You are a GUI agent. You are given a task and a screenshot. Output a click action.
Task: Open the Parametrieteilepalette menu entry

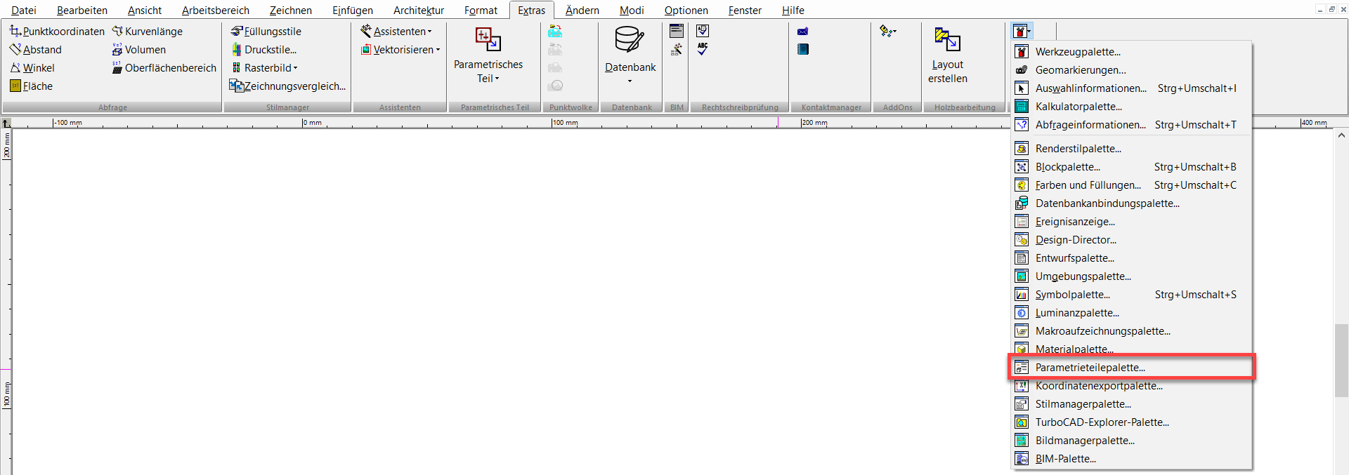(x=1090, y=368)
